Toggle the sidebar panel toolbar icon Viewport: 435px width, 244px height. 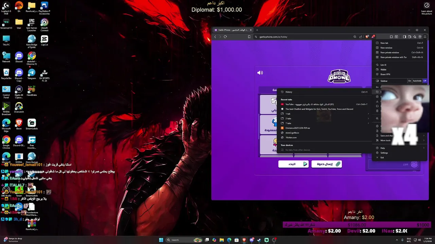(x=404, y=37)
